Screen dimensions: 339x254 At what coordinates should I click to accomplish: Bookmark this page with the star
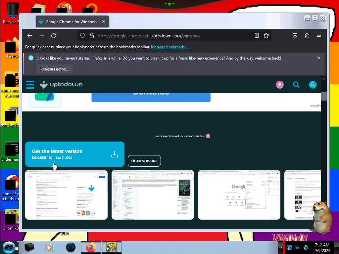point(266,35)
